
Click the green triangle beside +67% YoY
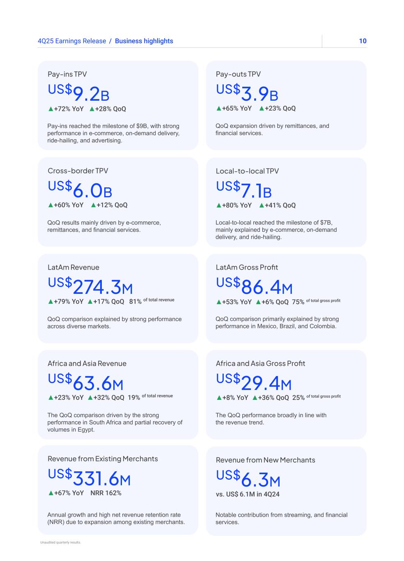point(51,493)
